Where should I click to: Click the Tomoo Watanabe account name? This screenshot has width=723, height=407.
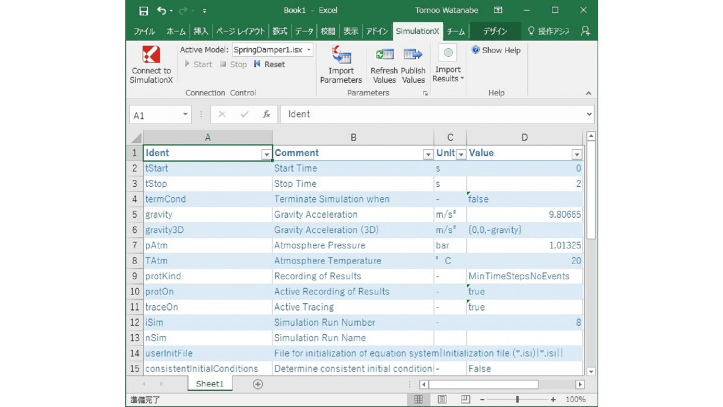tap(446, 10)
